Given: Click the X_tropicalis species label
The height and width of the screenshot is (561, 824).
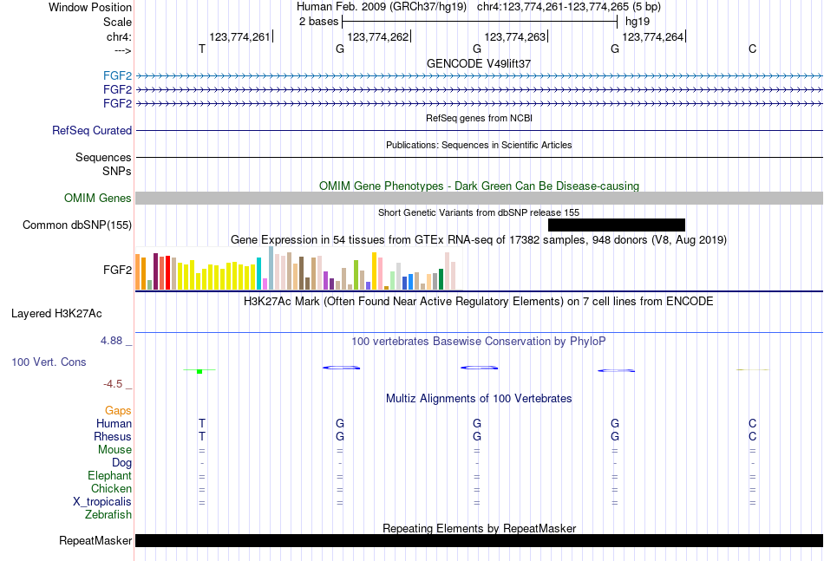Looking at the screenshot, I should (102, 502).
